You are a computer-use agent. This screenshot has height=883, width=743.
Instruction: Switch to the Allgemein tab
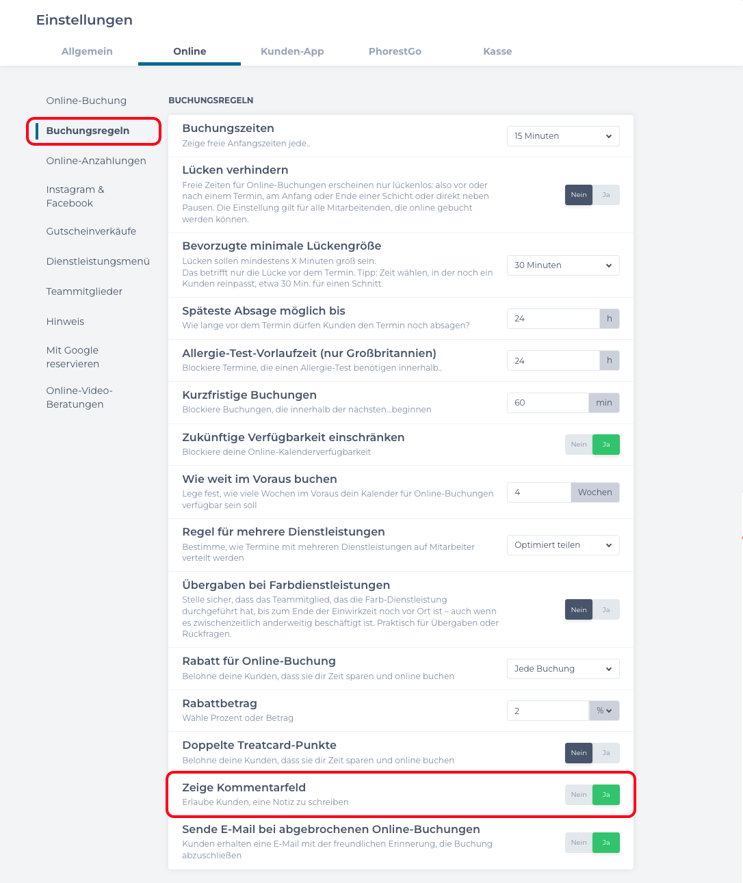tap(87, 51)
